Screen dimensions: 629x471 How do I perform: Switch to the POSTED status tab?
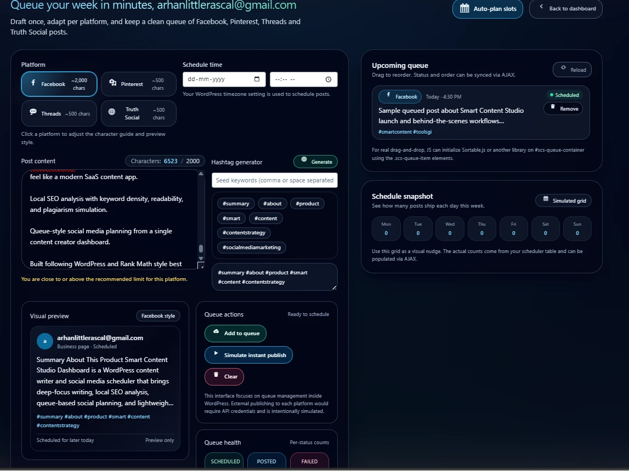pos(267,461)
